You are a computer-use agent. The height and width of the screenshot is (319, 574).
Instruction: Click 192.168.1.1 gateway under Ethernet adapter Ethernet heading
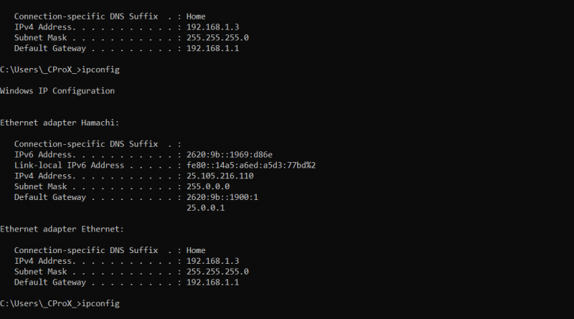(x=213, y=282)
